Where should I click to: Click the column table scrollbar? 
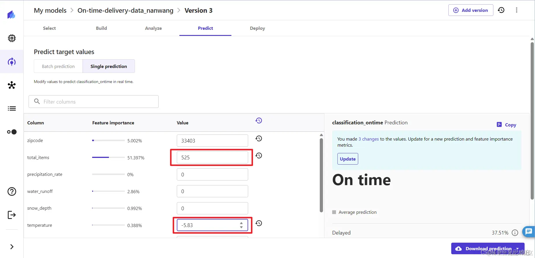pyautogui.click(x=321, y=175)
